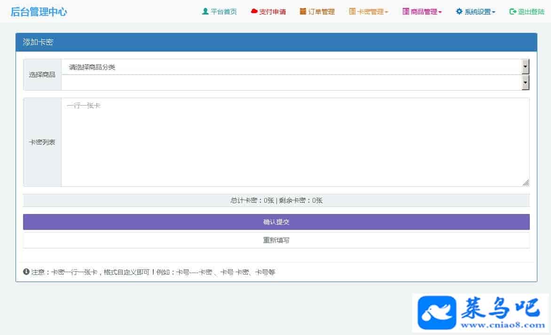Click the green logout icon beside 退出登陆
Viewport: 551px width, 335px height.
pos(512,12)
